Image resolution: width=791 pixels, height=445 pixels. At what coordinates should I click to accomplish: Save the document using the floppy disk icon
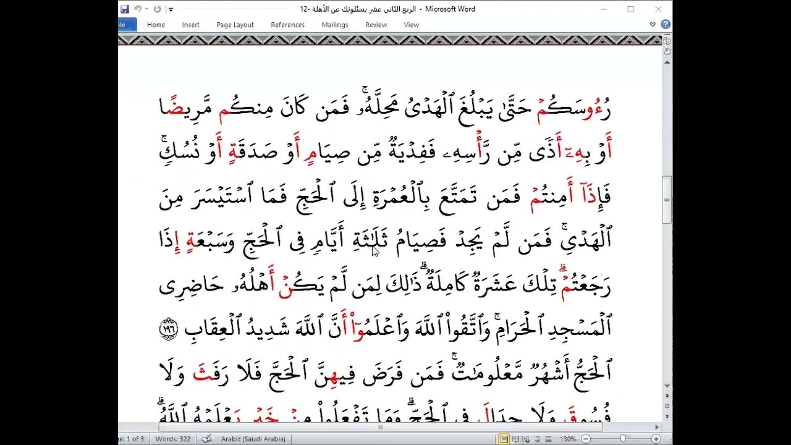coord(124,9)
